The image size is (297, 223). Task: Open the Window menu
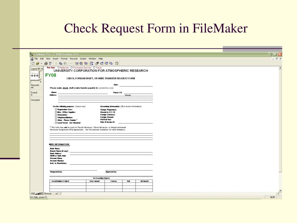(93, 59)
